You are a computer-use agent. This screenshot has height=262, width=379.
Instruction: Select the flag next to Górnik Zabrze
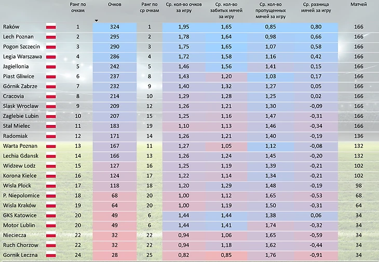(x=51, y=86)
